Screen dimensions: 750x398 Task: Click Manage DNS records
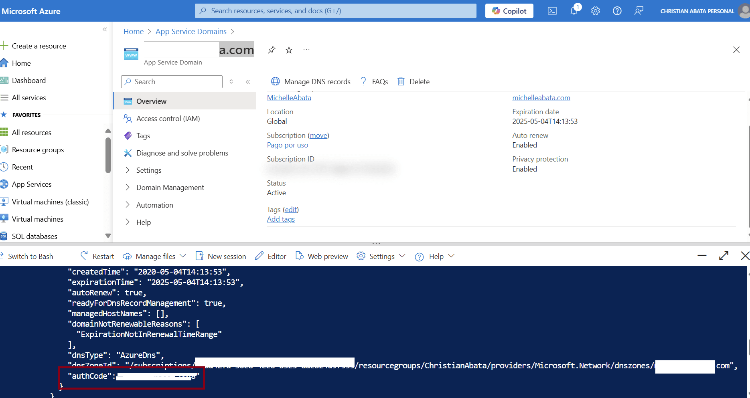click(x=311, y=82)
